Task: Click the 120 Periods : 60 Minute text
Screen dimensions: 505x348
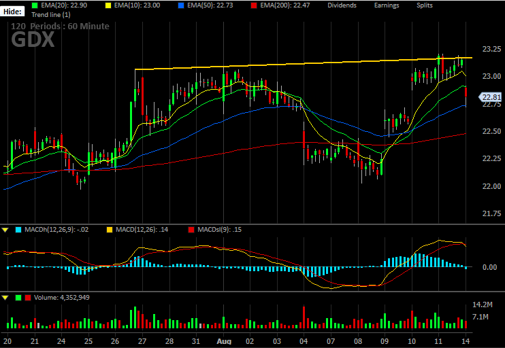Action: [60, 27]
